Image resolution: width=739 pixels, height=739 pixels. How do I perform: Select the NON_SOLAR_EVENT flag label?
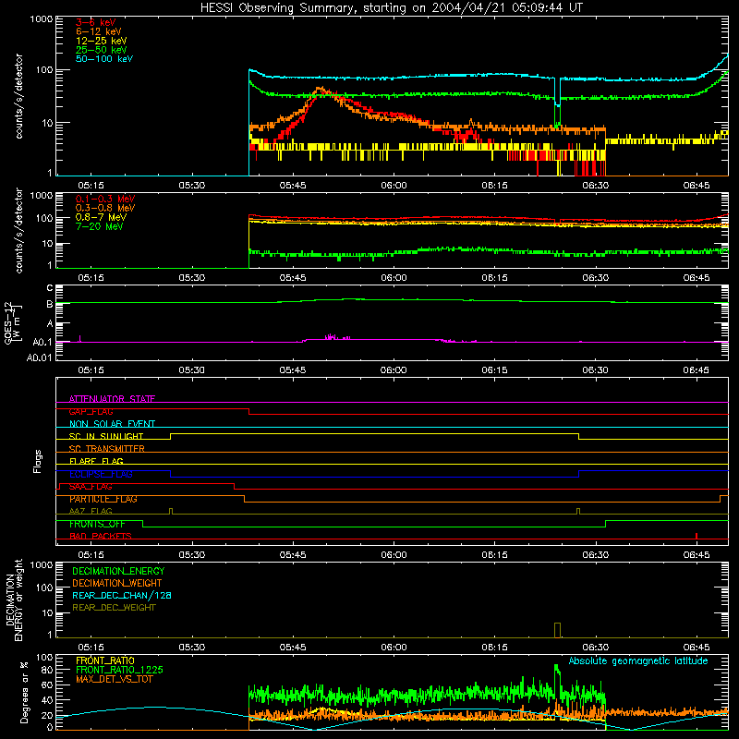112,424
